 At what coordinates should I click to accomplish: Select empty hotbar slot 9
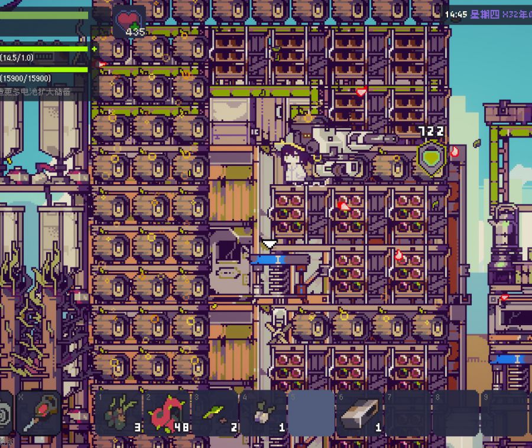click(503, 413)
